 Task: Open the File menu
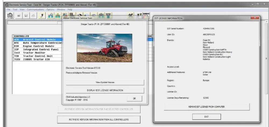click(x=9, y=10)
